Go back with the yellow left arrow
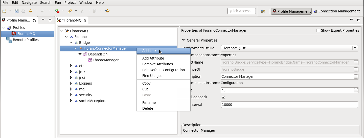 pos(31,11)
